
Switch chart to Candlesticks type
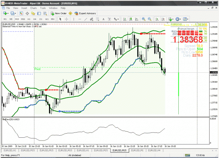tap(131, 19)
